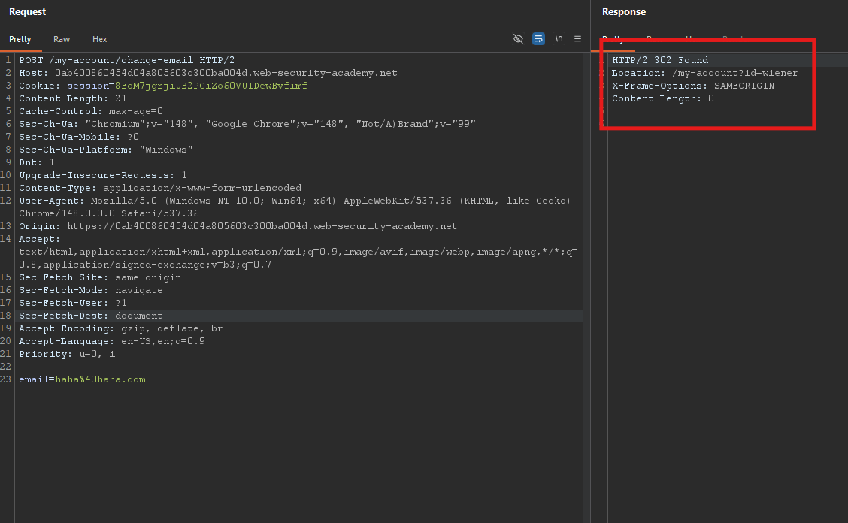This screenshot has width=848, height=523.
Task: Click line number 1 in request gutter
Action: pos(8,60)
